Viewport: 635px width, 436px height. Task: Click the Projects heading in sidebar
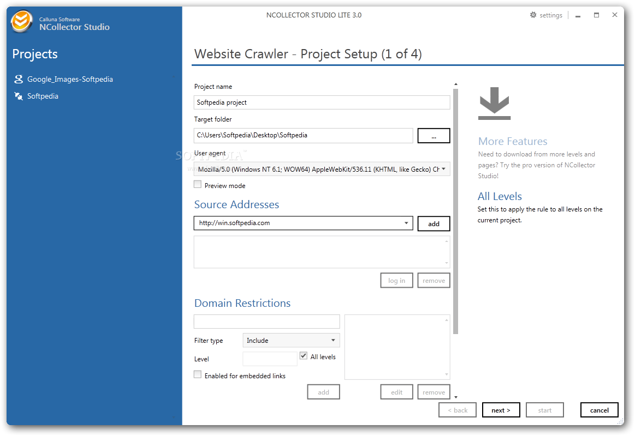[x=35, y=54]
